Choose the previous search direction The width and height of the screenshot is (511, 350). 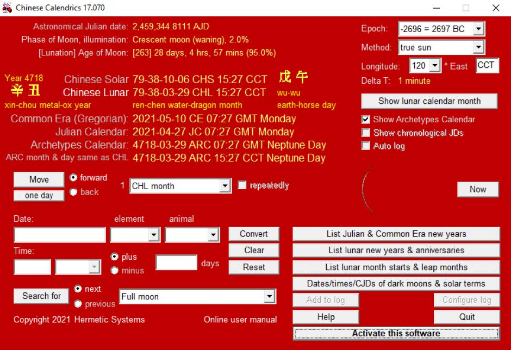(x=78, y=304)
